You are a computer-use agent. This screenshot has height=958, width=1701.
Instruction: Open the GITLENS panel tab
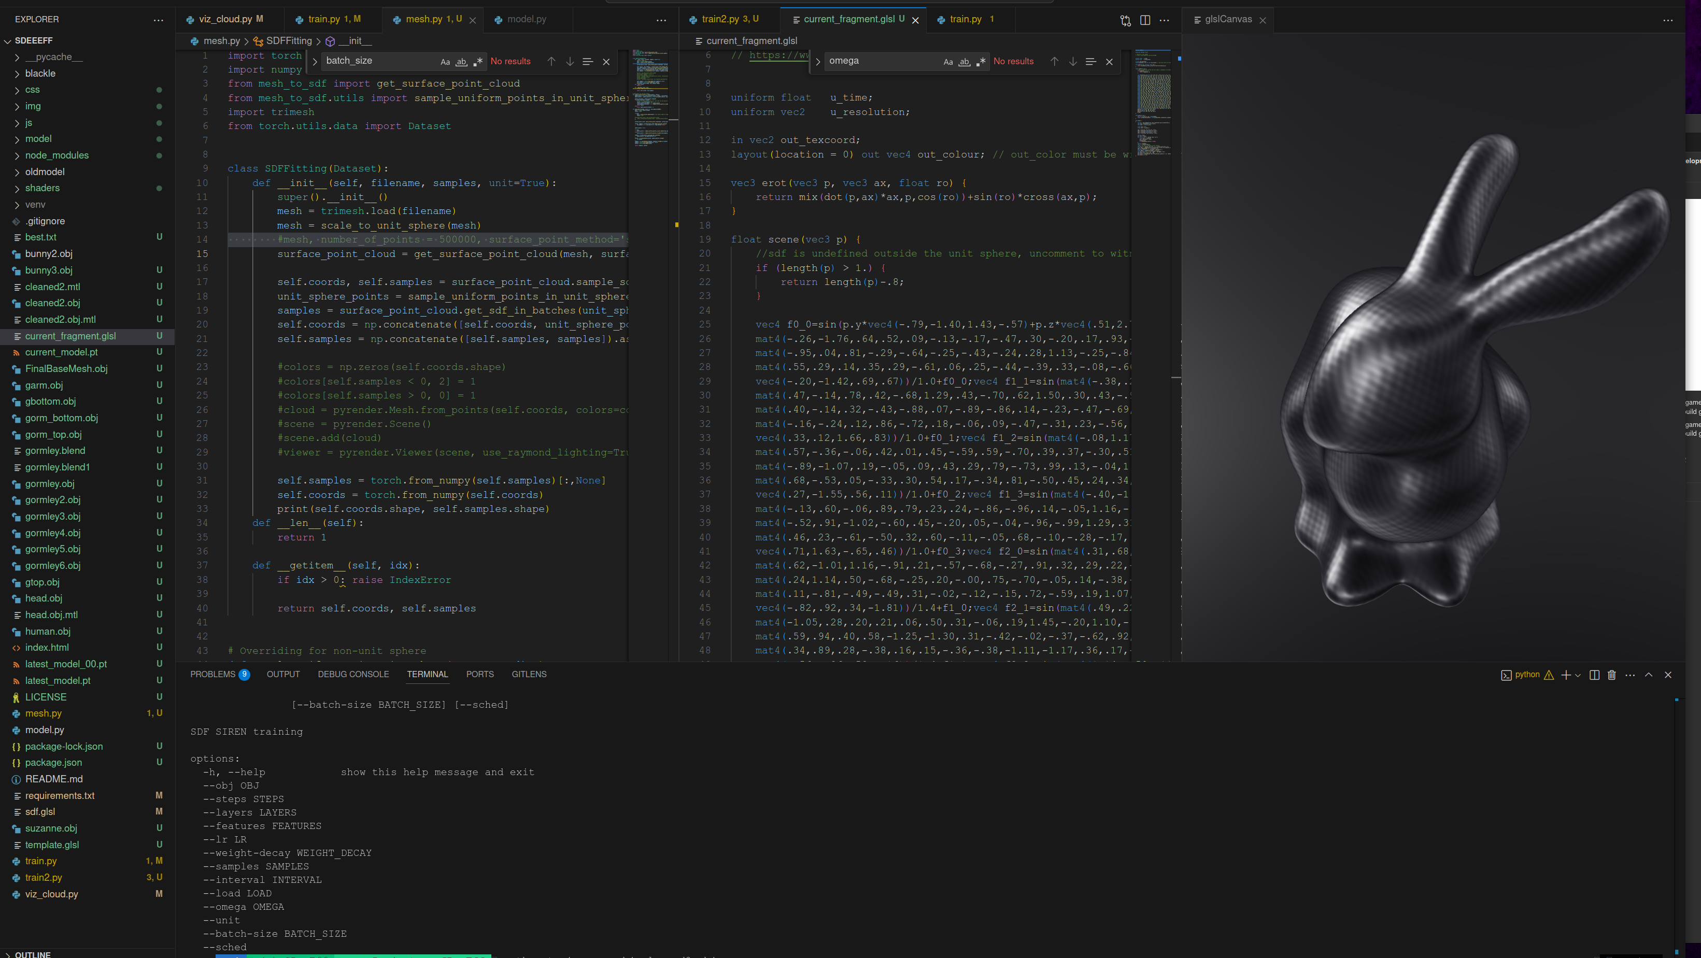click(529, 674)
